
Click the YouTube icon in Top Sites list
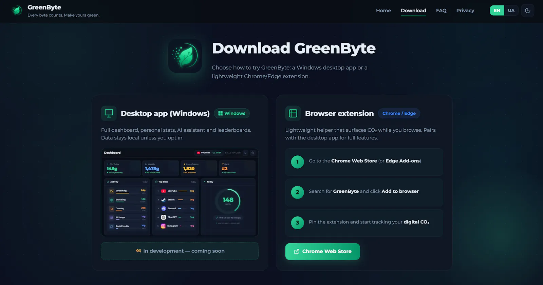(x=164, y=191)
